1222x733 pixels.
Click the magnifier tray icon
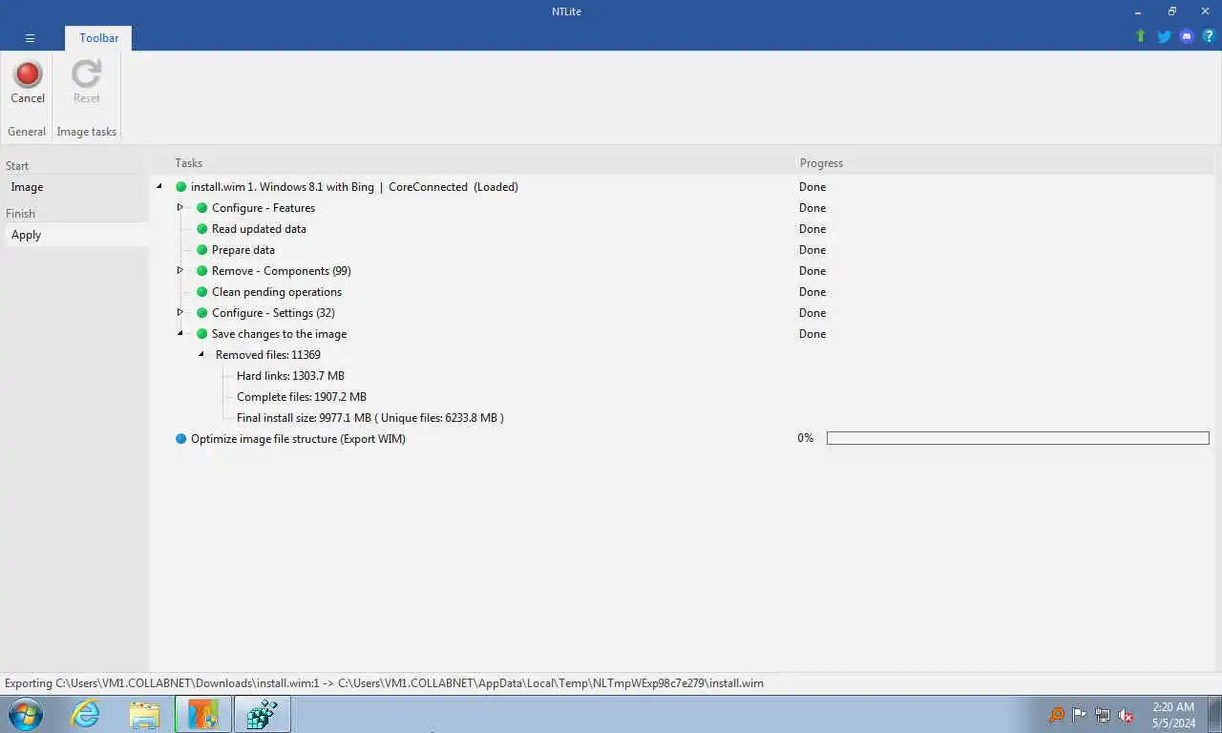point(1057,715)
